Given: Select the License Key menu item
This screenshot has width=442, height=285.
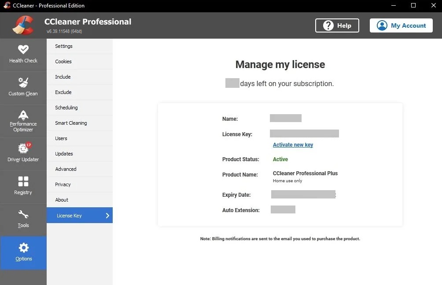Looking at the screenshot, I should tap(80, 215).
